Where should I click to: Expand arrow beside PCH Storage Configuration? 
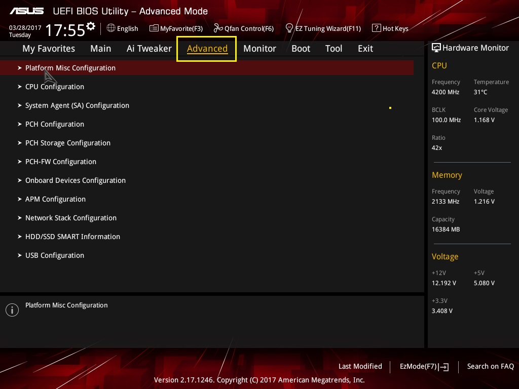pyautogui.click(x=20, y=143)
